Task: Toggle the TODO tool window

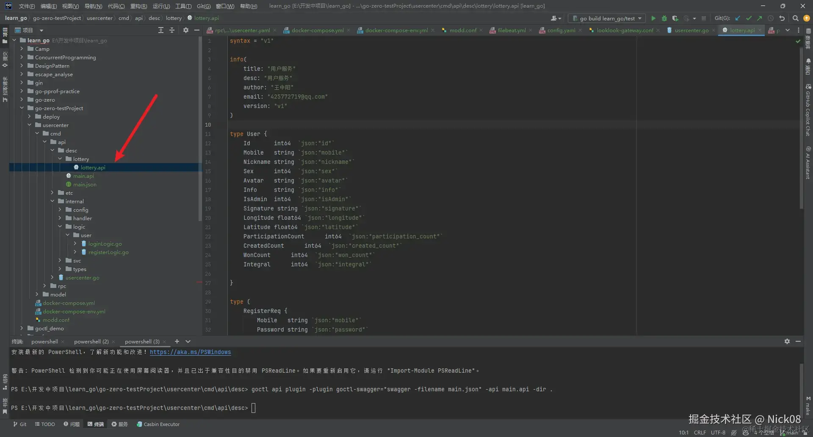Action: tap(45, 424)
